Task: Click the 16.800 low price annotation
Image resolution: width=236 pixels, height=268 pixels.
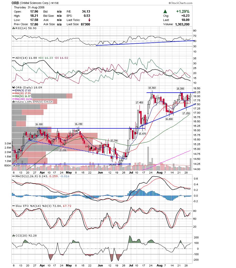Action: [x=169, y=119]
